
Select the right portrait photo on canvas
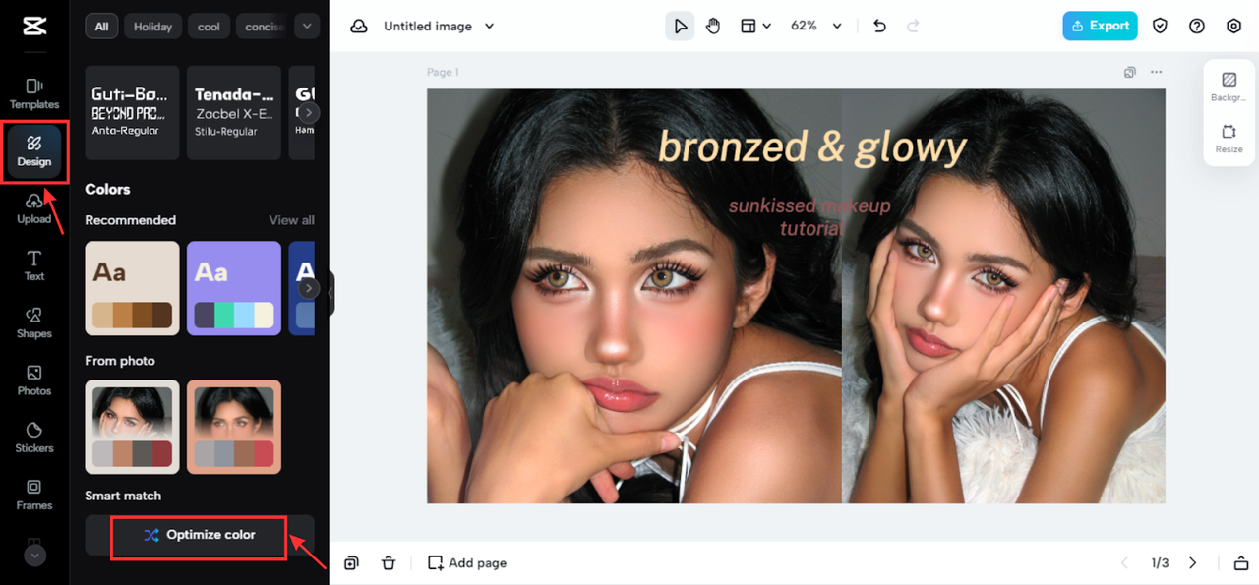click(1003, 296)
